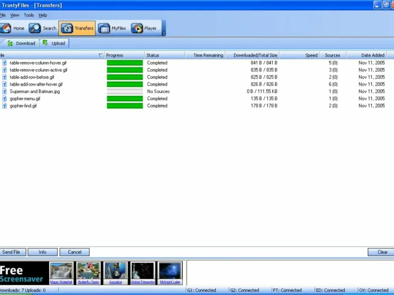This screenshot has height=295, width=394.
Task: Sort by the Status column header
Action: 165,56
